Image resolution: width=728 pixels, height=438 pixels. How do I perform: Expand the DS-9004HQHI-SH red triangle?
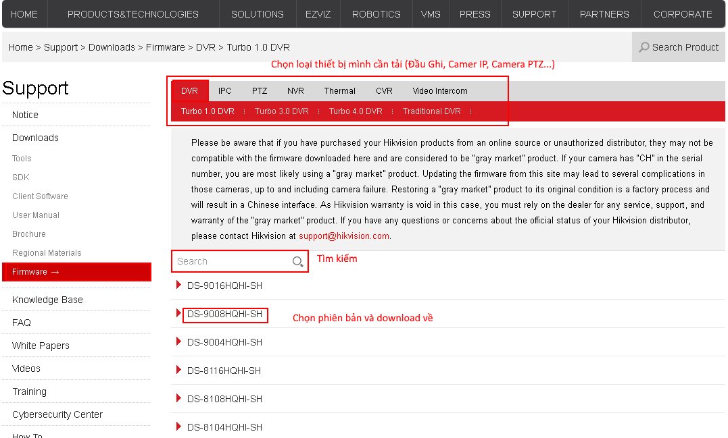coord(178,342)
